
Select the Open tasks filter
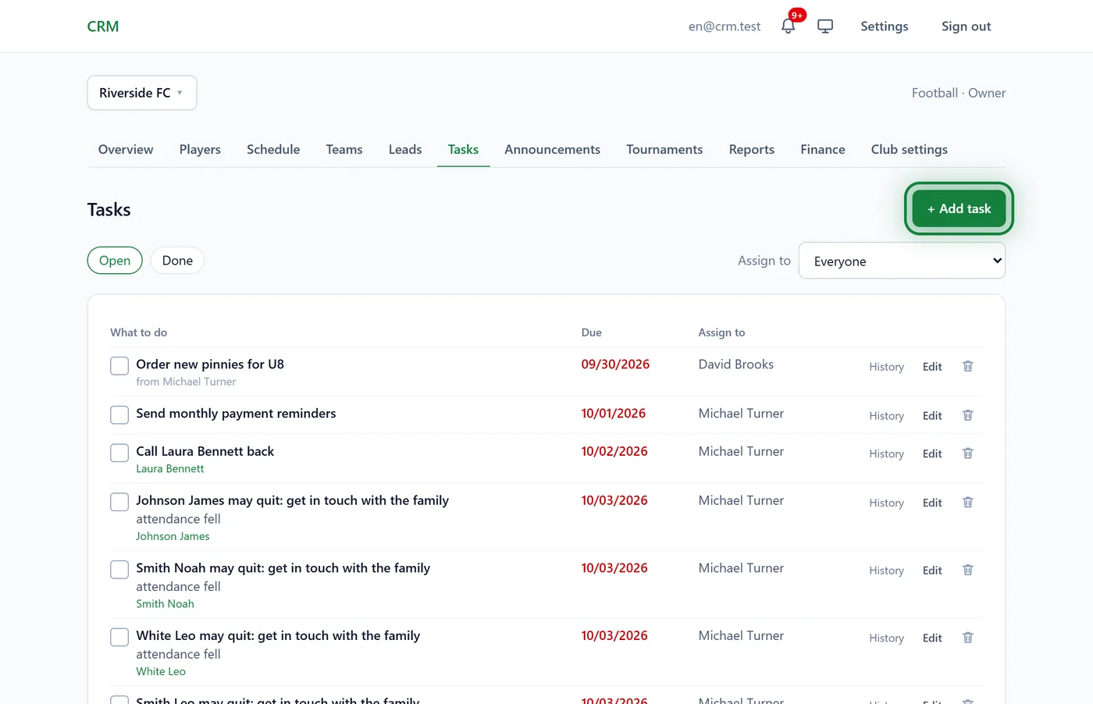tap(115, 261)
